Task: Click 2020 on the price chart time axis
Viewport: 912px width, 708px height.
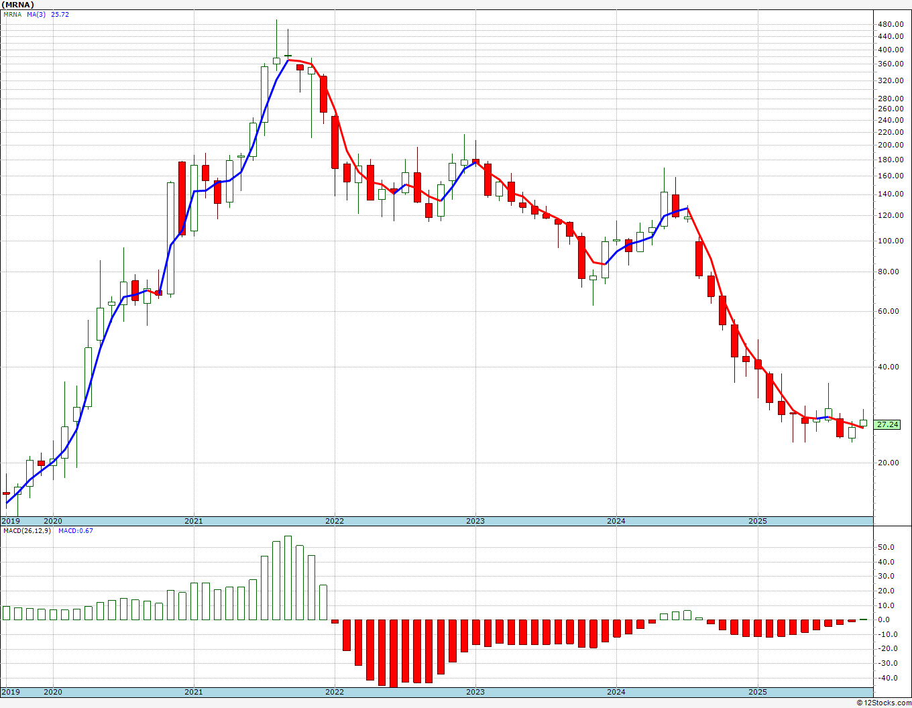Action: point(52,521)
